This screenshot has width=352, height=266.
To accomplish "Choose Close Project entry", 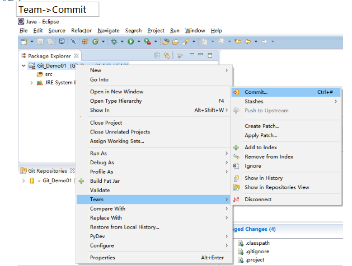I will pos(153,122).
